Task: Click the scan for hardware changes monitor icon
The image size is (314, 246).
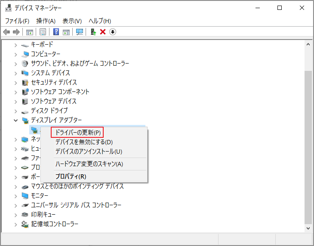Action: (80, 32)
